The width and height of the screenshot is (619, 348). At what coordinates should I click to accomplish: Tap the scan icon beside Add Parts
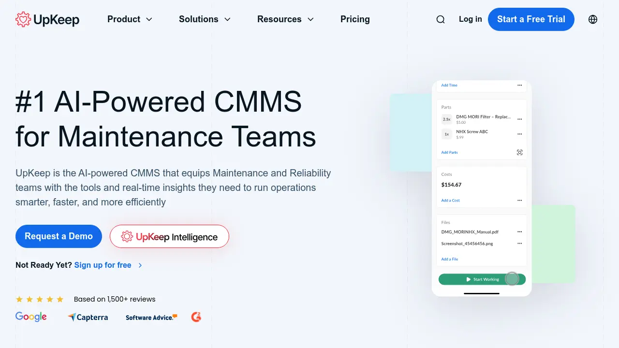click(x=519, y=152)
